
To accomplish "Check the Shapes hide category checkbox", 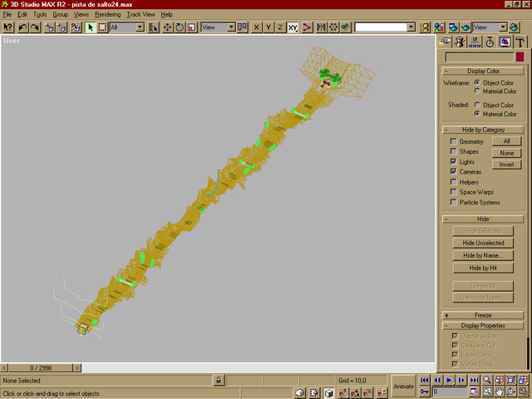I will (453, 151).
